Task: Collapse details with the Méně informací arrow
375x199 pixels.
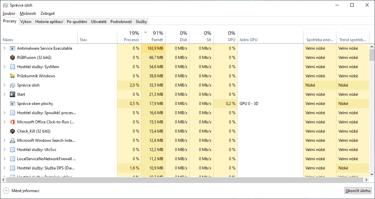Action: pyautogui.click(x=6, y=191)
